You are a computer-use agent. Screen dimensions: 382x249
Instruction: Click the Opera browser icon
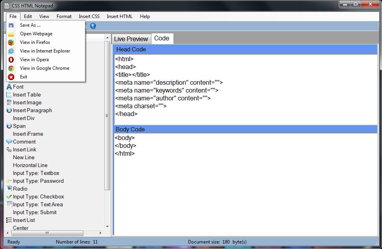[11, 60]
